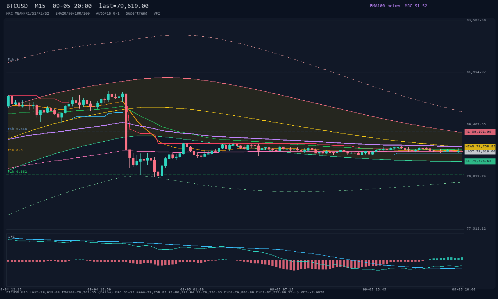Image resolution: width=498 pixels, height=299 pixels.
Task: Click the 09-05 01:00 time axis label
Action: click(x=192, y=289)
